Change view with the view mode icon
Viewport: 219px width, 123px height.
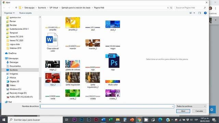191,13
